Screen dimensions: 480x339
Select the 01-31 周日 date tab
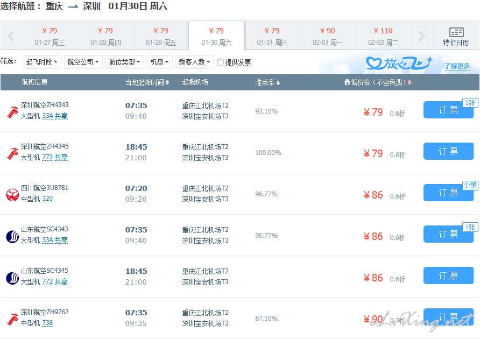pyautogui.click(x=272, y=36)
